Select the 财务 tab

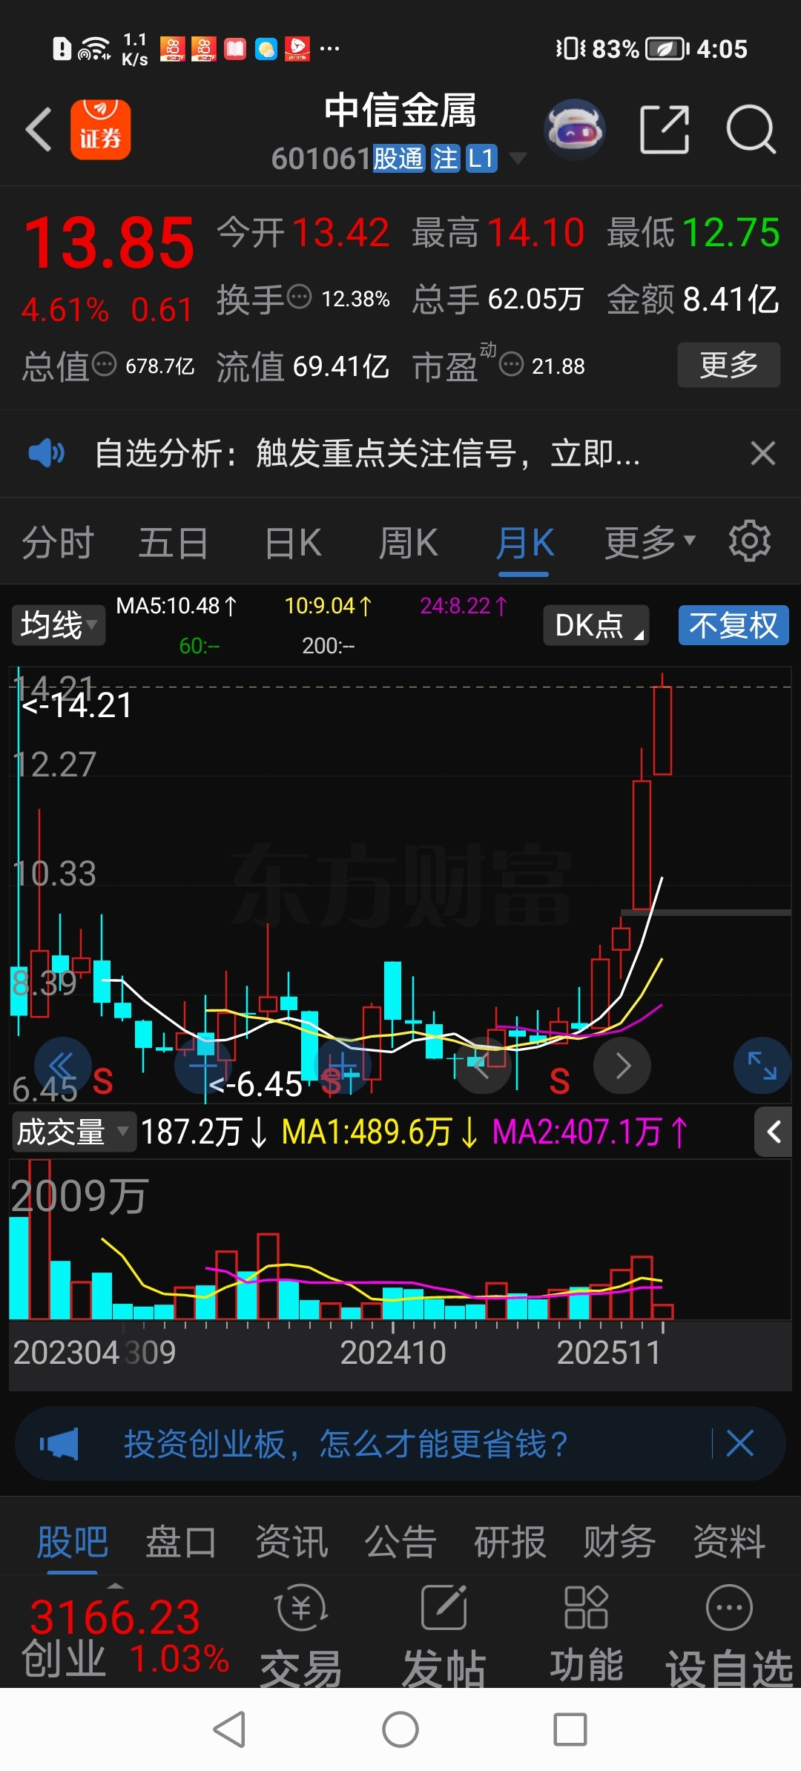620,1543
